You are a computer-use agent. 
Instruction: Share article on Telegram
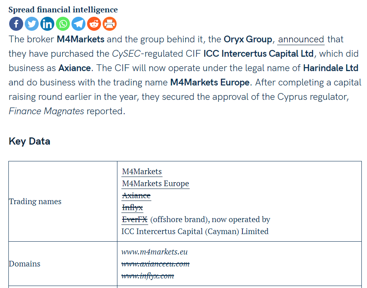78,24
